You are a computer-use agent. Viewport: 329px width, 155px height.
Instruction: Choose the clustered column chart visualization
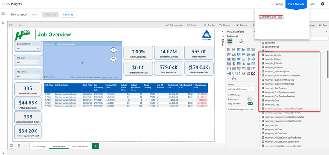click(x=243, y=49)
